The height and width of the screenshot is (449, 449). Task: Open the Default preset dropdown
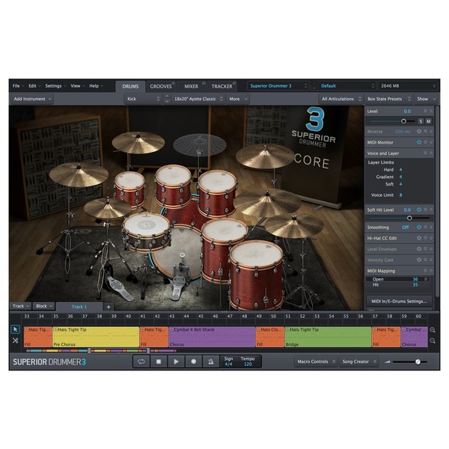(x=346, y=86)
